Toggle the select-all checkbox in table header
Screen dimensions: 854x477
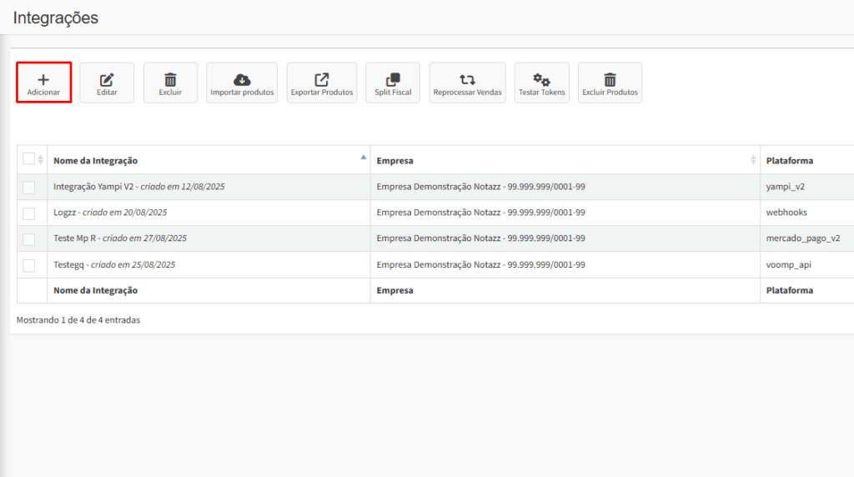(29, 159)
